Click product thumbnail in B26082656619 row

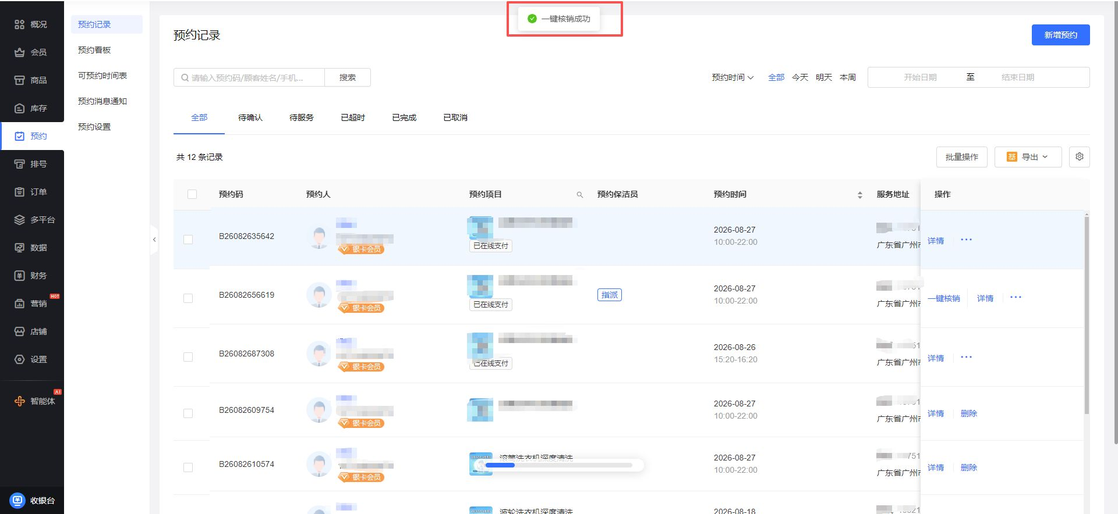pyautogui.click(x=480, y=286)
